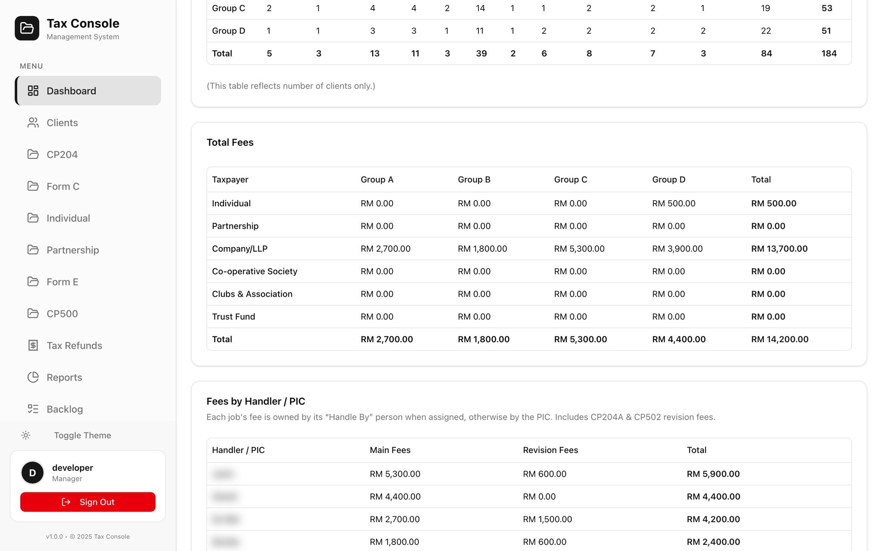882x551 pixels.
Task: Click the Tax Refunds receipt icon
Action: click(x=33, y=346)
